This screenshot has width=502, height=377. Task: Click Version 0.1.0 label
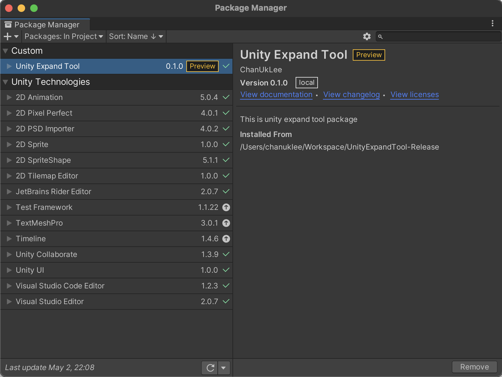264,83
